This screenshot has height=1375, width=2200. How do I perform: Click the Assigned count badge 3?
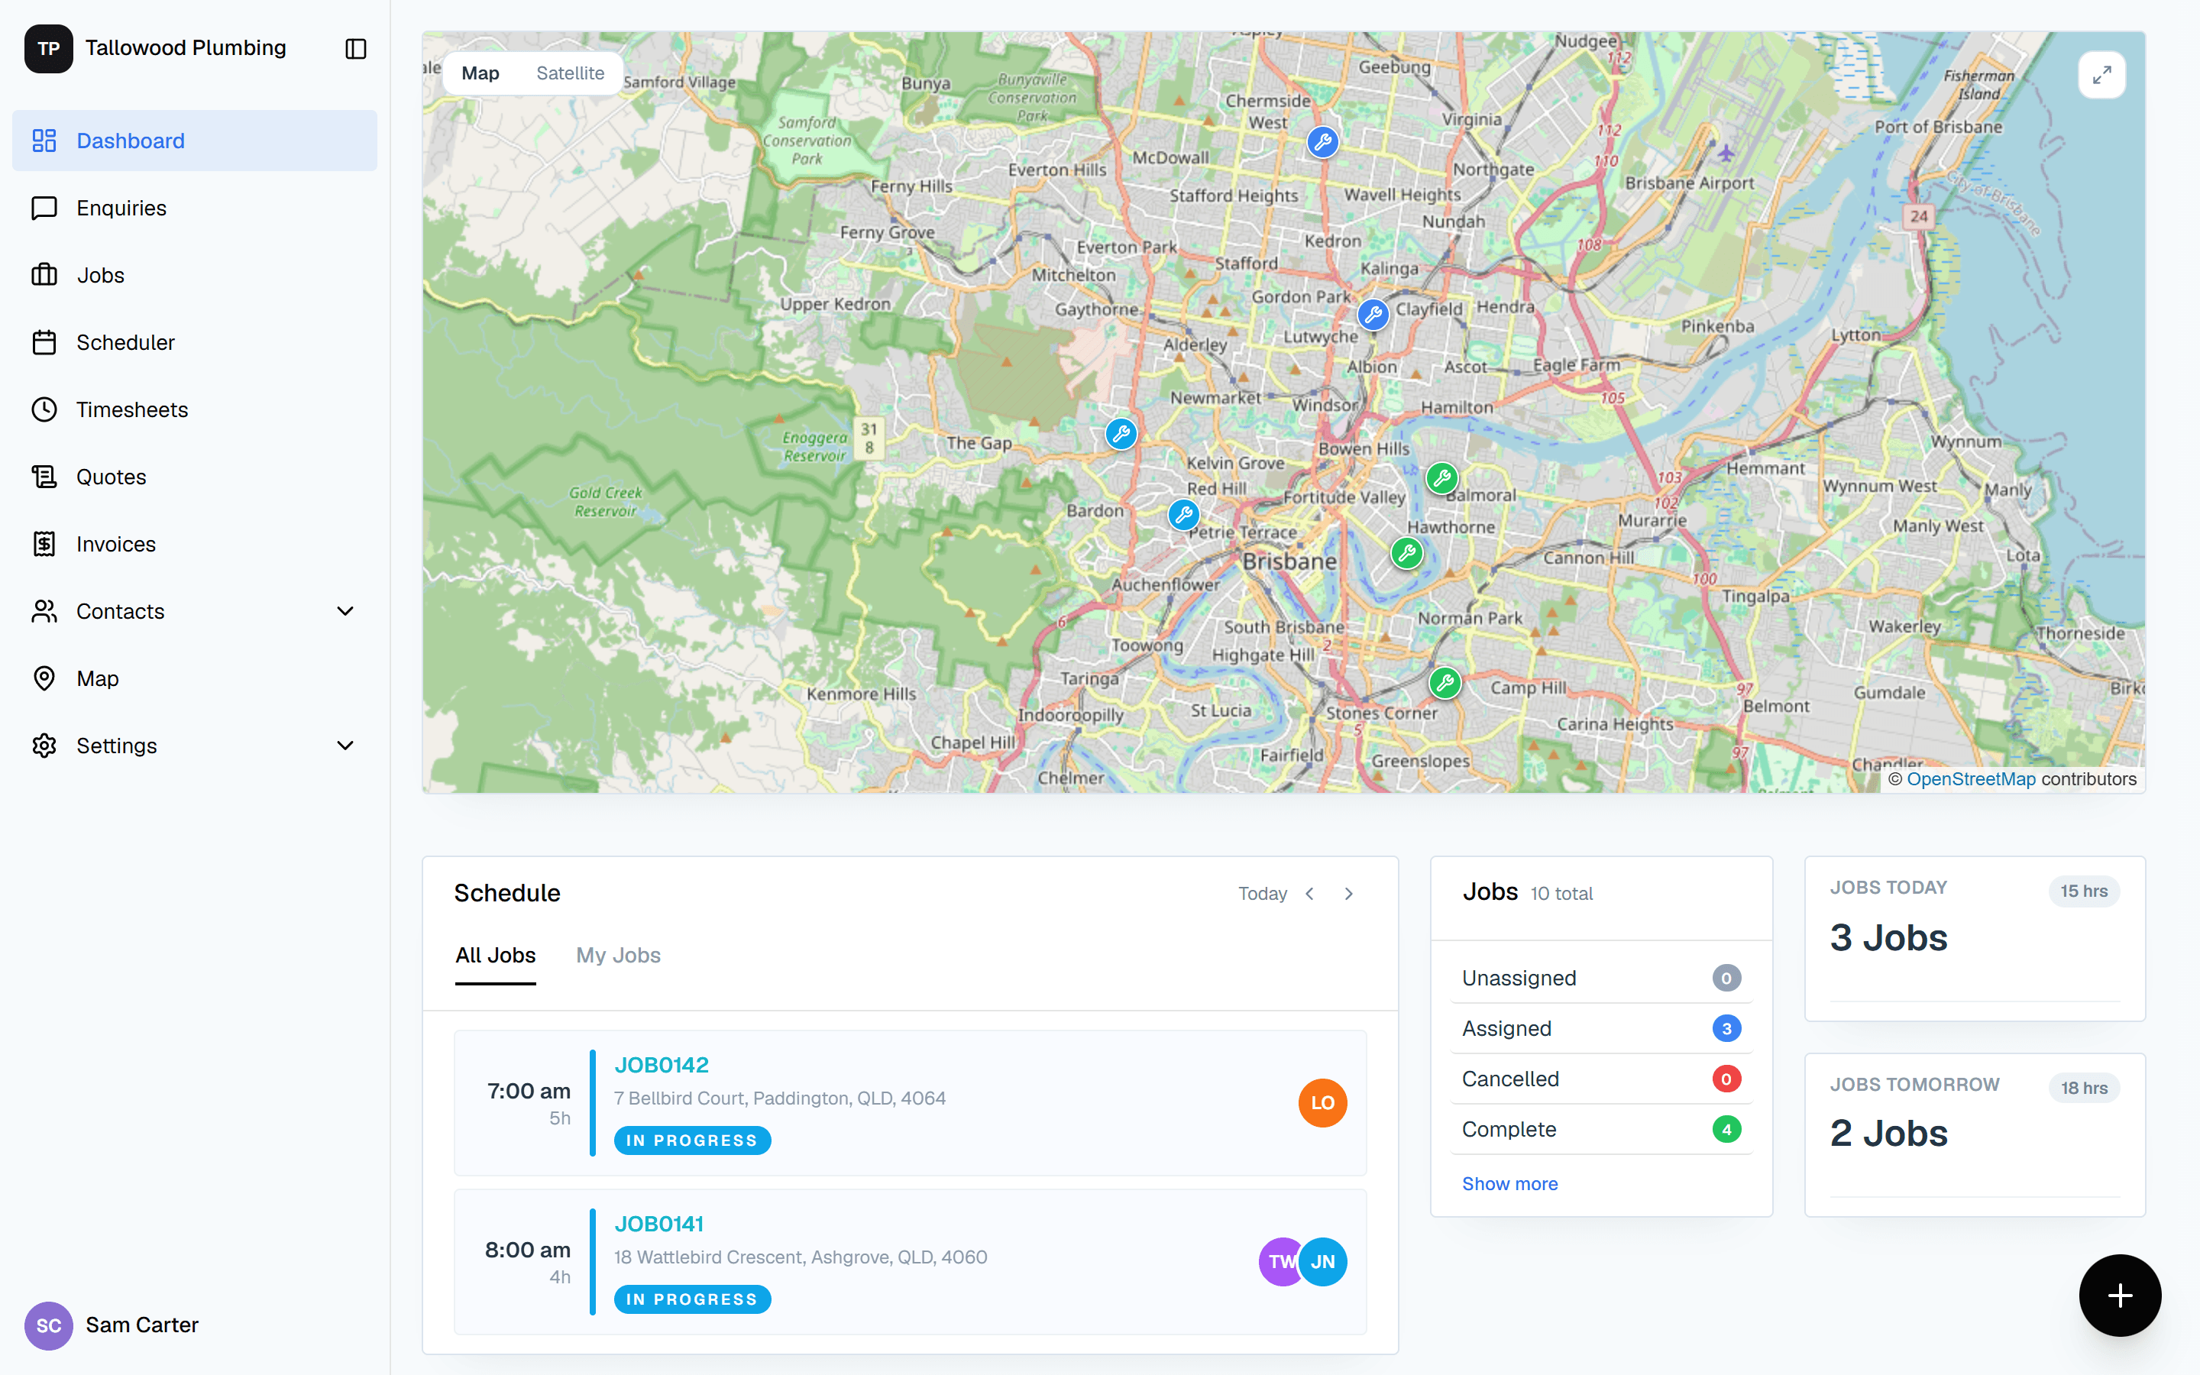tap(1726, 1028)
